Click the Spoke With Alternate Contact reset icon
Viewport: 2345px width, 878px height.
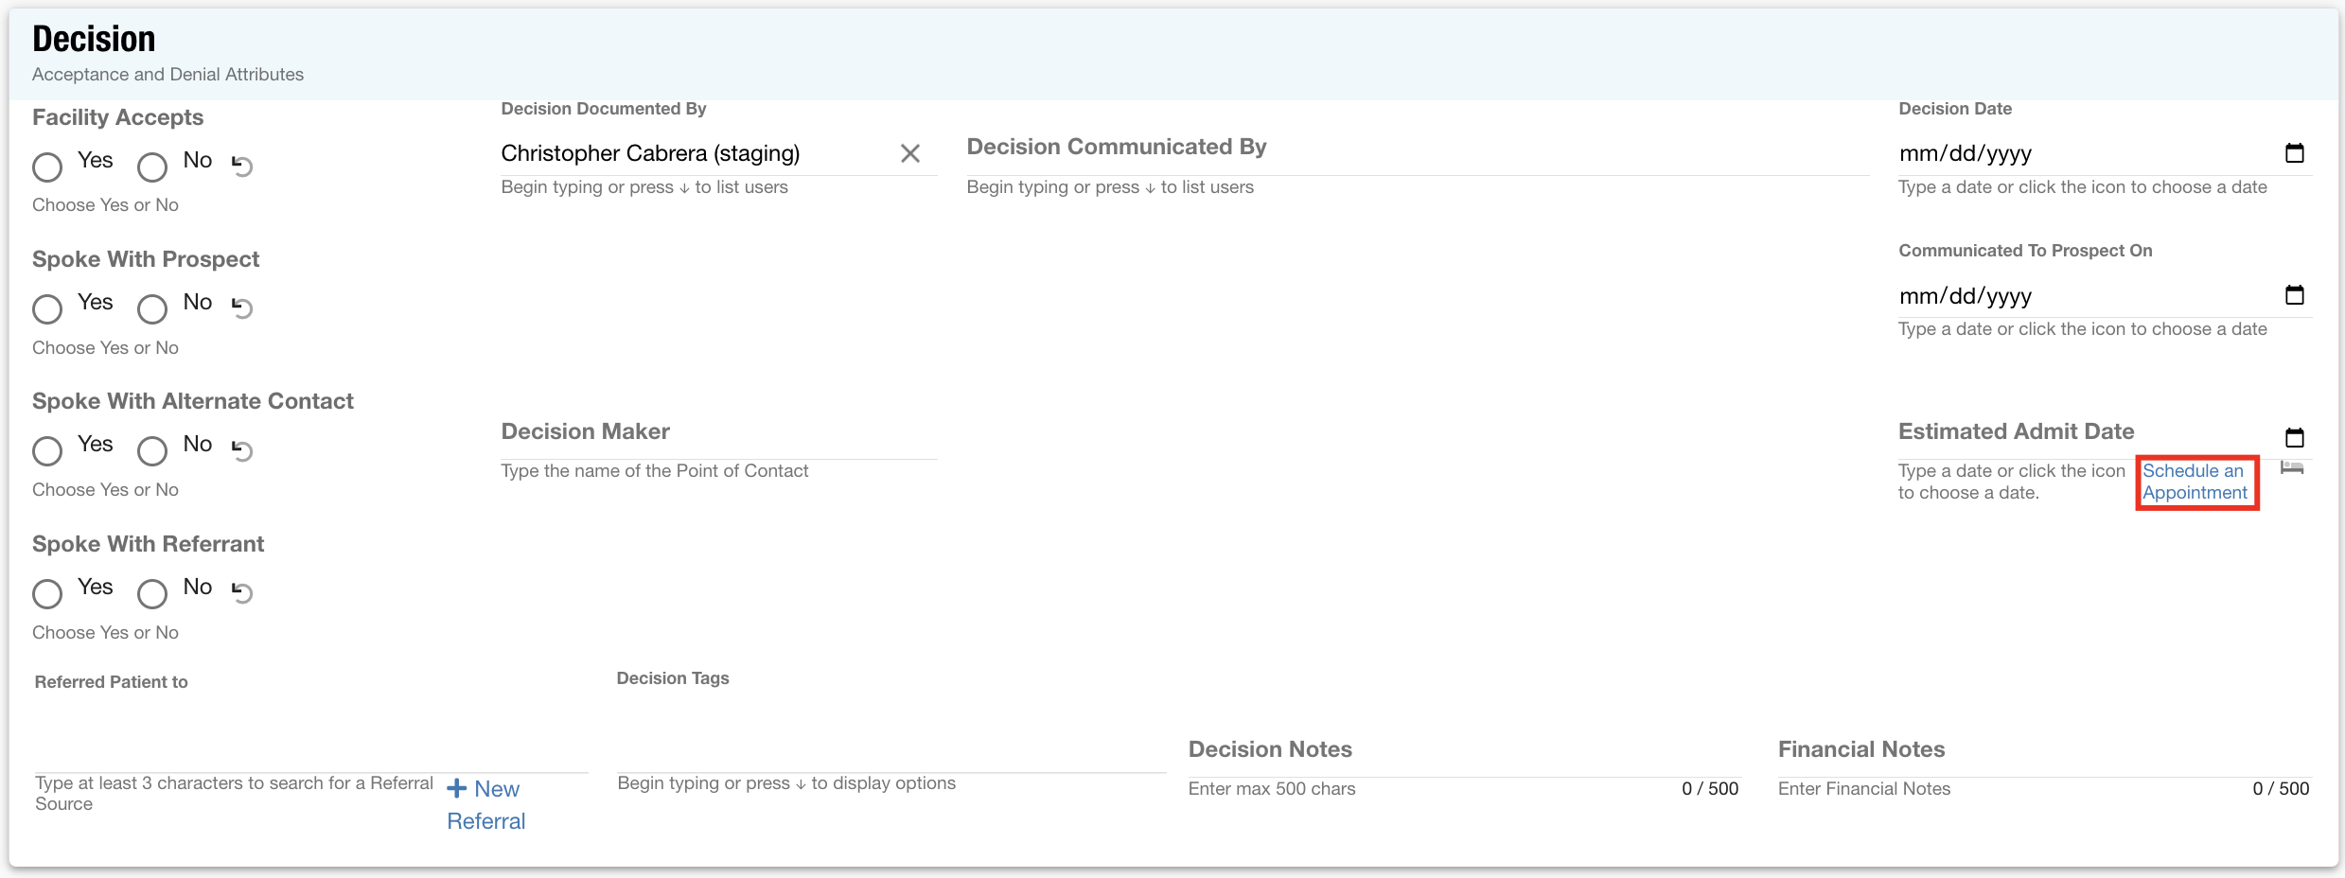242,450
